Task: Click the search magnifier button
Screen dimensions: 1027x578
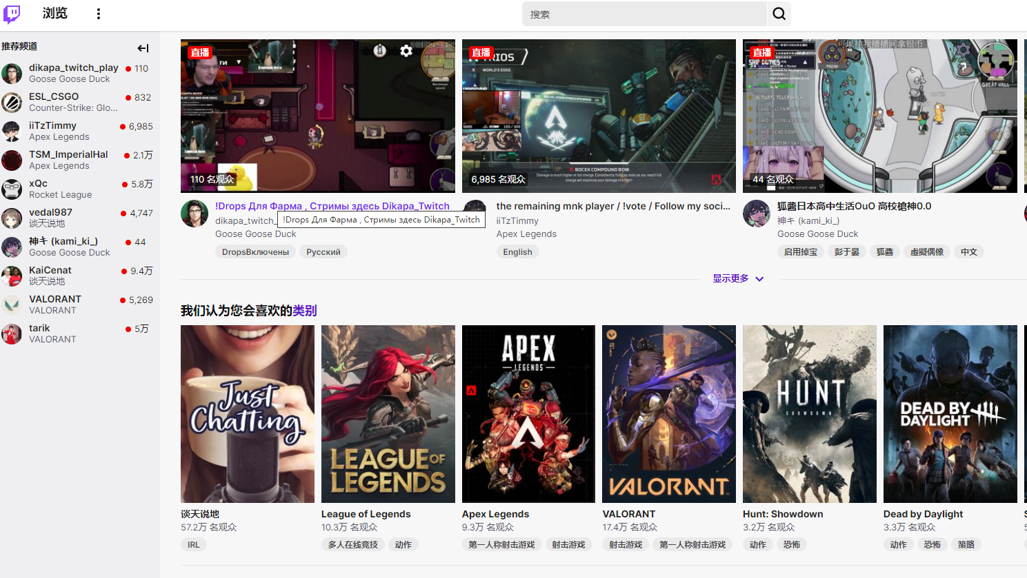Action: pos(779,14)
